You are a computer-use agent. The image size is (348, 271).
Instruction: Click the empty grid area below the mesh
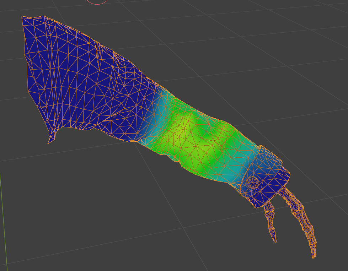[x=124, y=213]
